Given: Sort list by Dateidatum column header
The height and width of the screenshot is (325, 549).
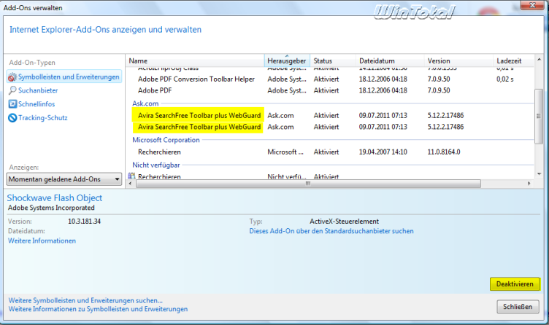Looking at the screenshot, I should (390, 60).
